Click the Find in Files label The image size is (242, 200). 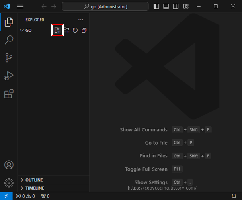click(x=154, y=156)
